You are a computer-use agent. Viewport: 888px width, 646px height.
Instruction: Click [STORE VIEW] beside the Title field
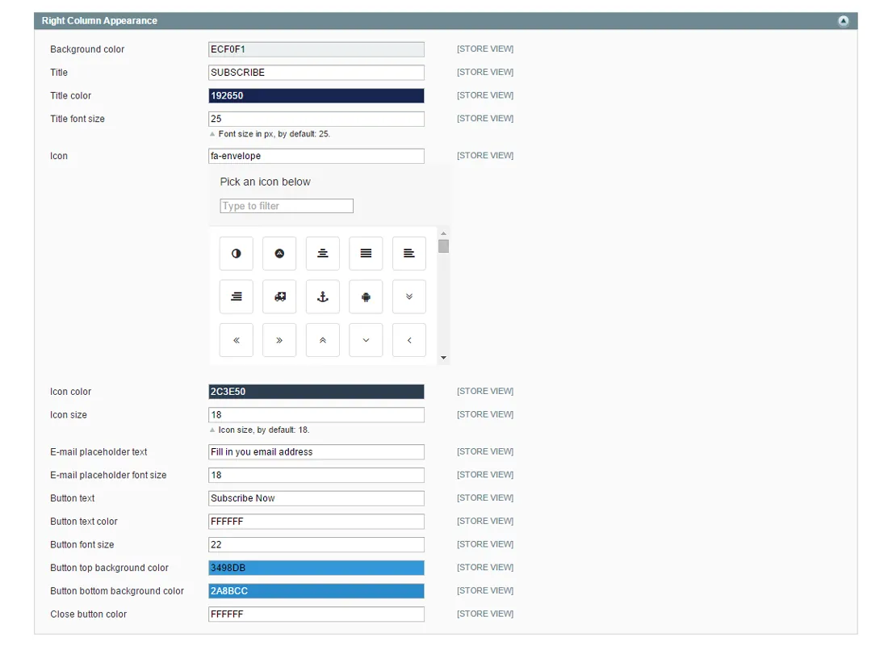coord(485,73)
